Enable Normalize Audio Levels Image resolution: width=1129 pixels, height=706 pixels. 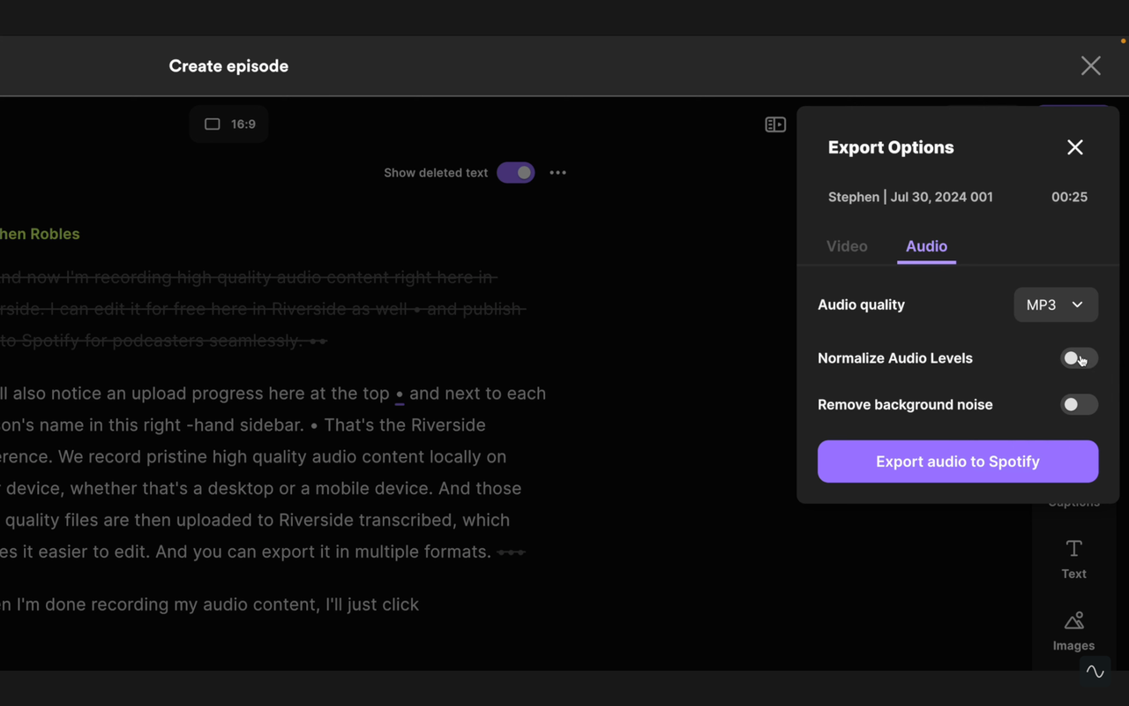tap(1079, 358)
